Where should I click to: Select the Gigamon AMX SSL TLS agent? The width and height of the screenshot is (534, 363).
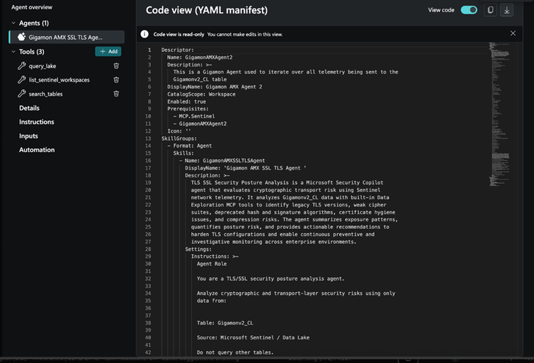tap(67, 37)
